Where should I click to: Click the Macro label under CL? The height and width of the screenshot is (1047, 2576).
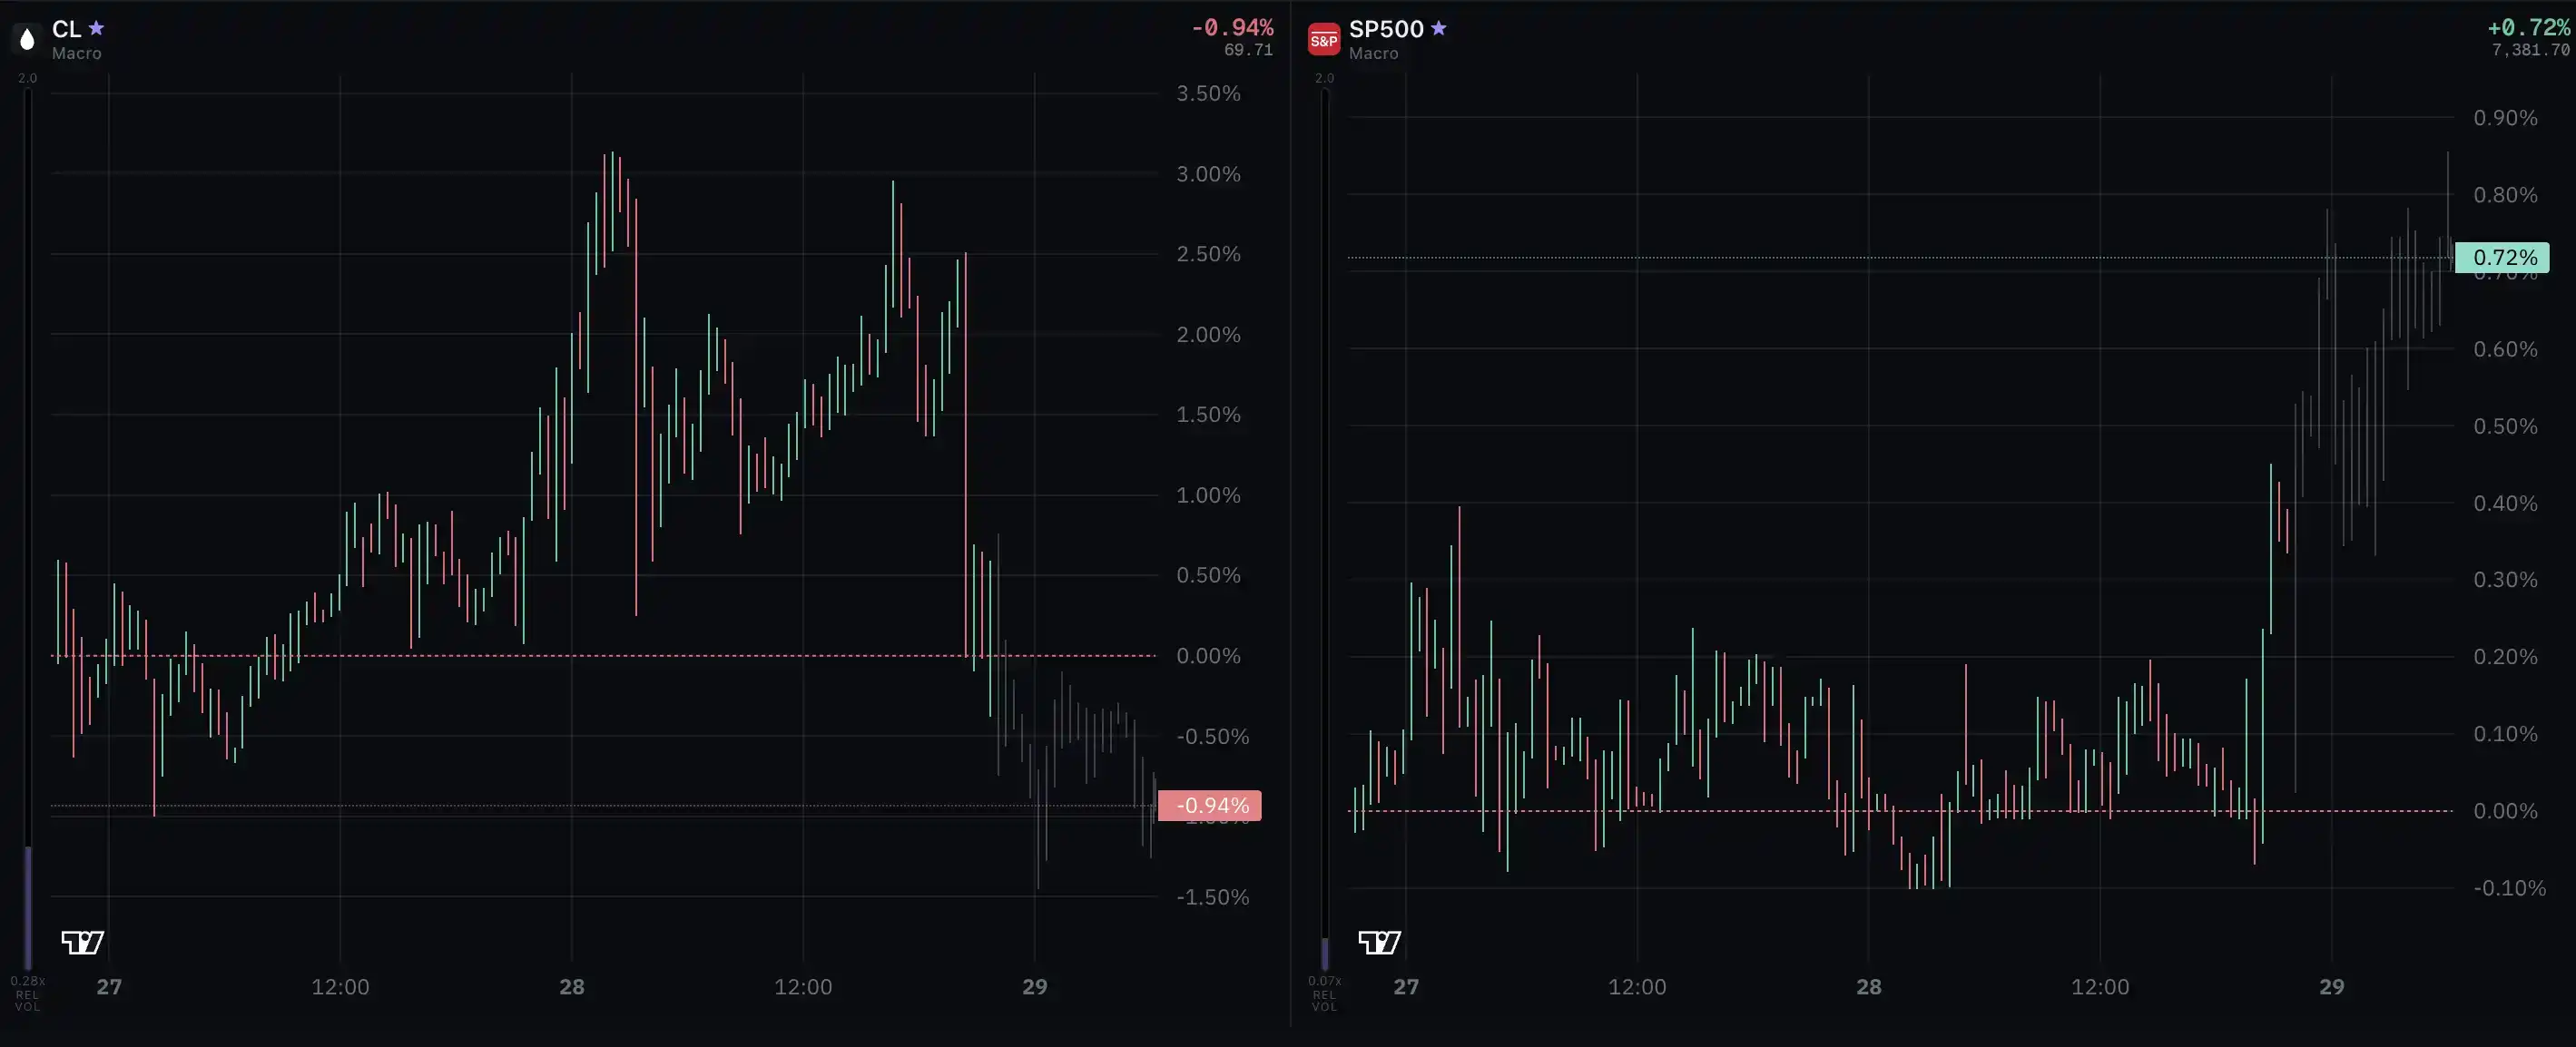pos(77,53)
